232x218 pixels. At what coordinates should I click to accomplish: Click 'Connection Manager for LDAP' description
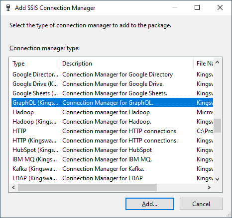[x=103, y=178]
